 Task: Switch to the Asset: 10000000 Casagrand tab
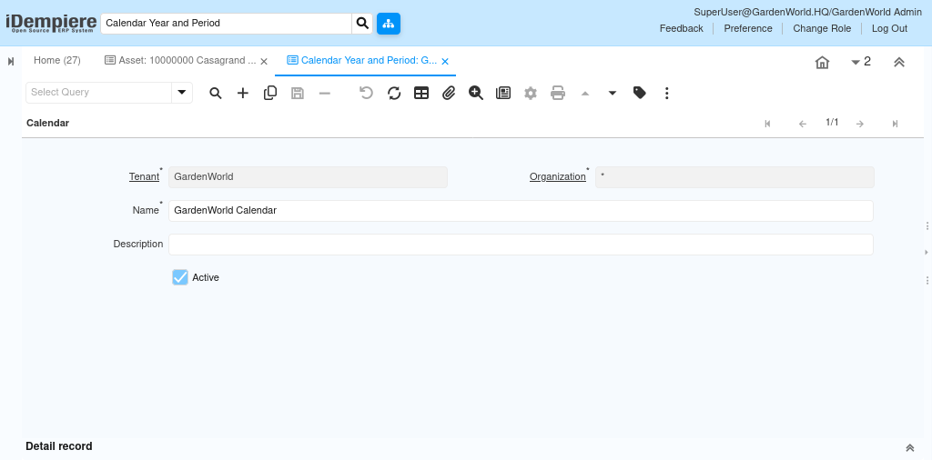[x=180, y=61]
